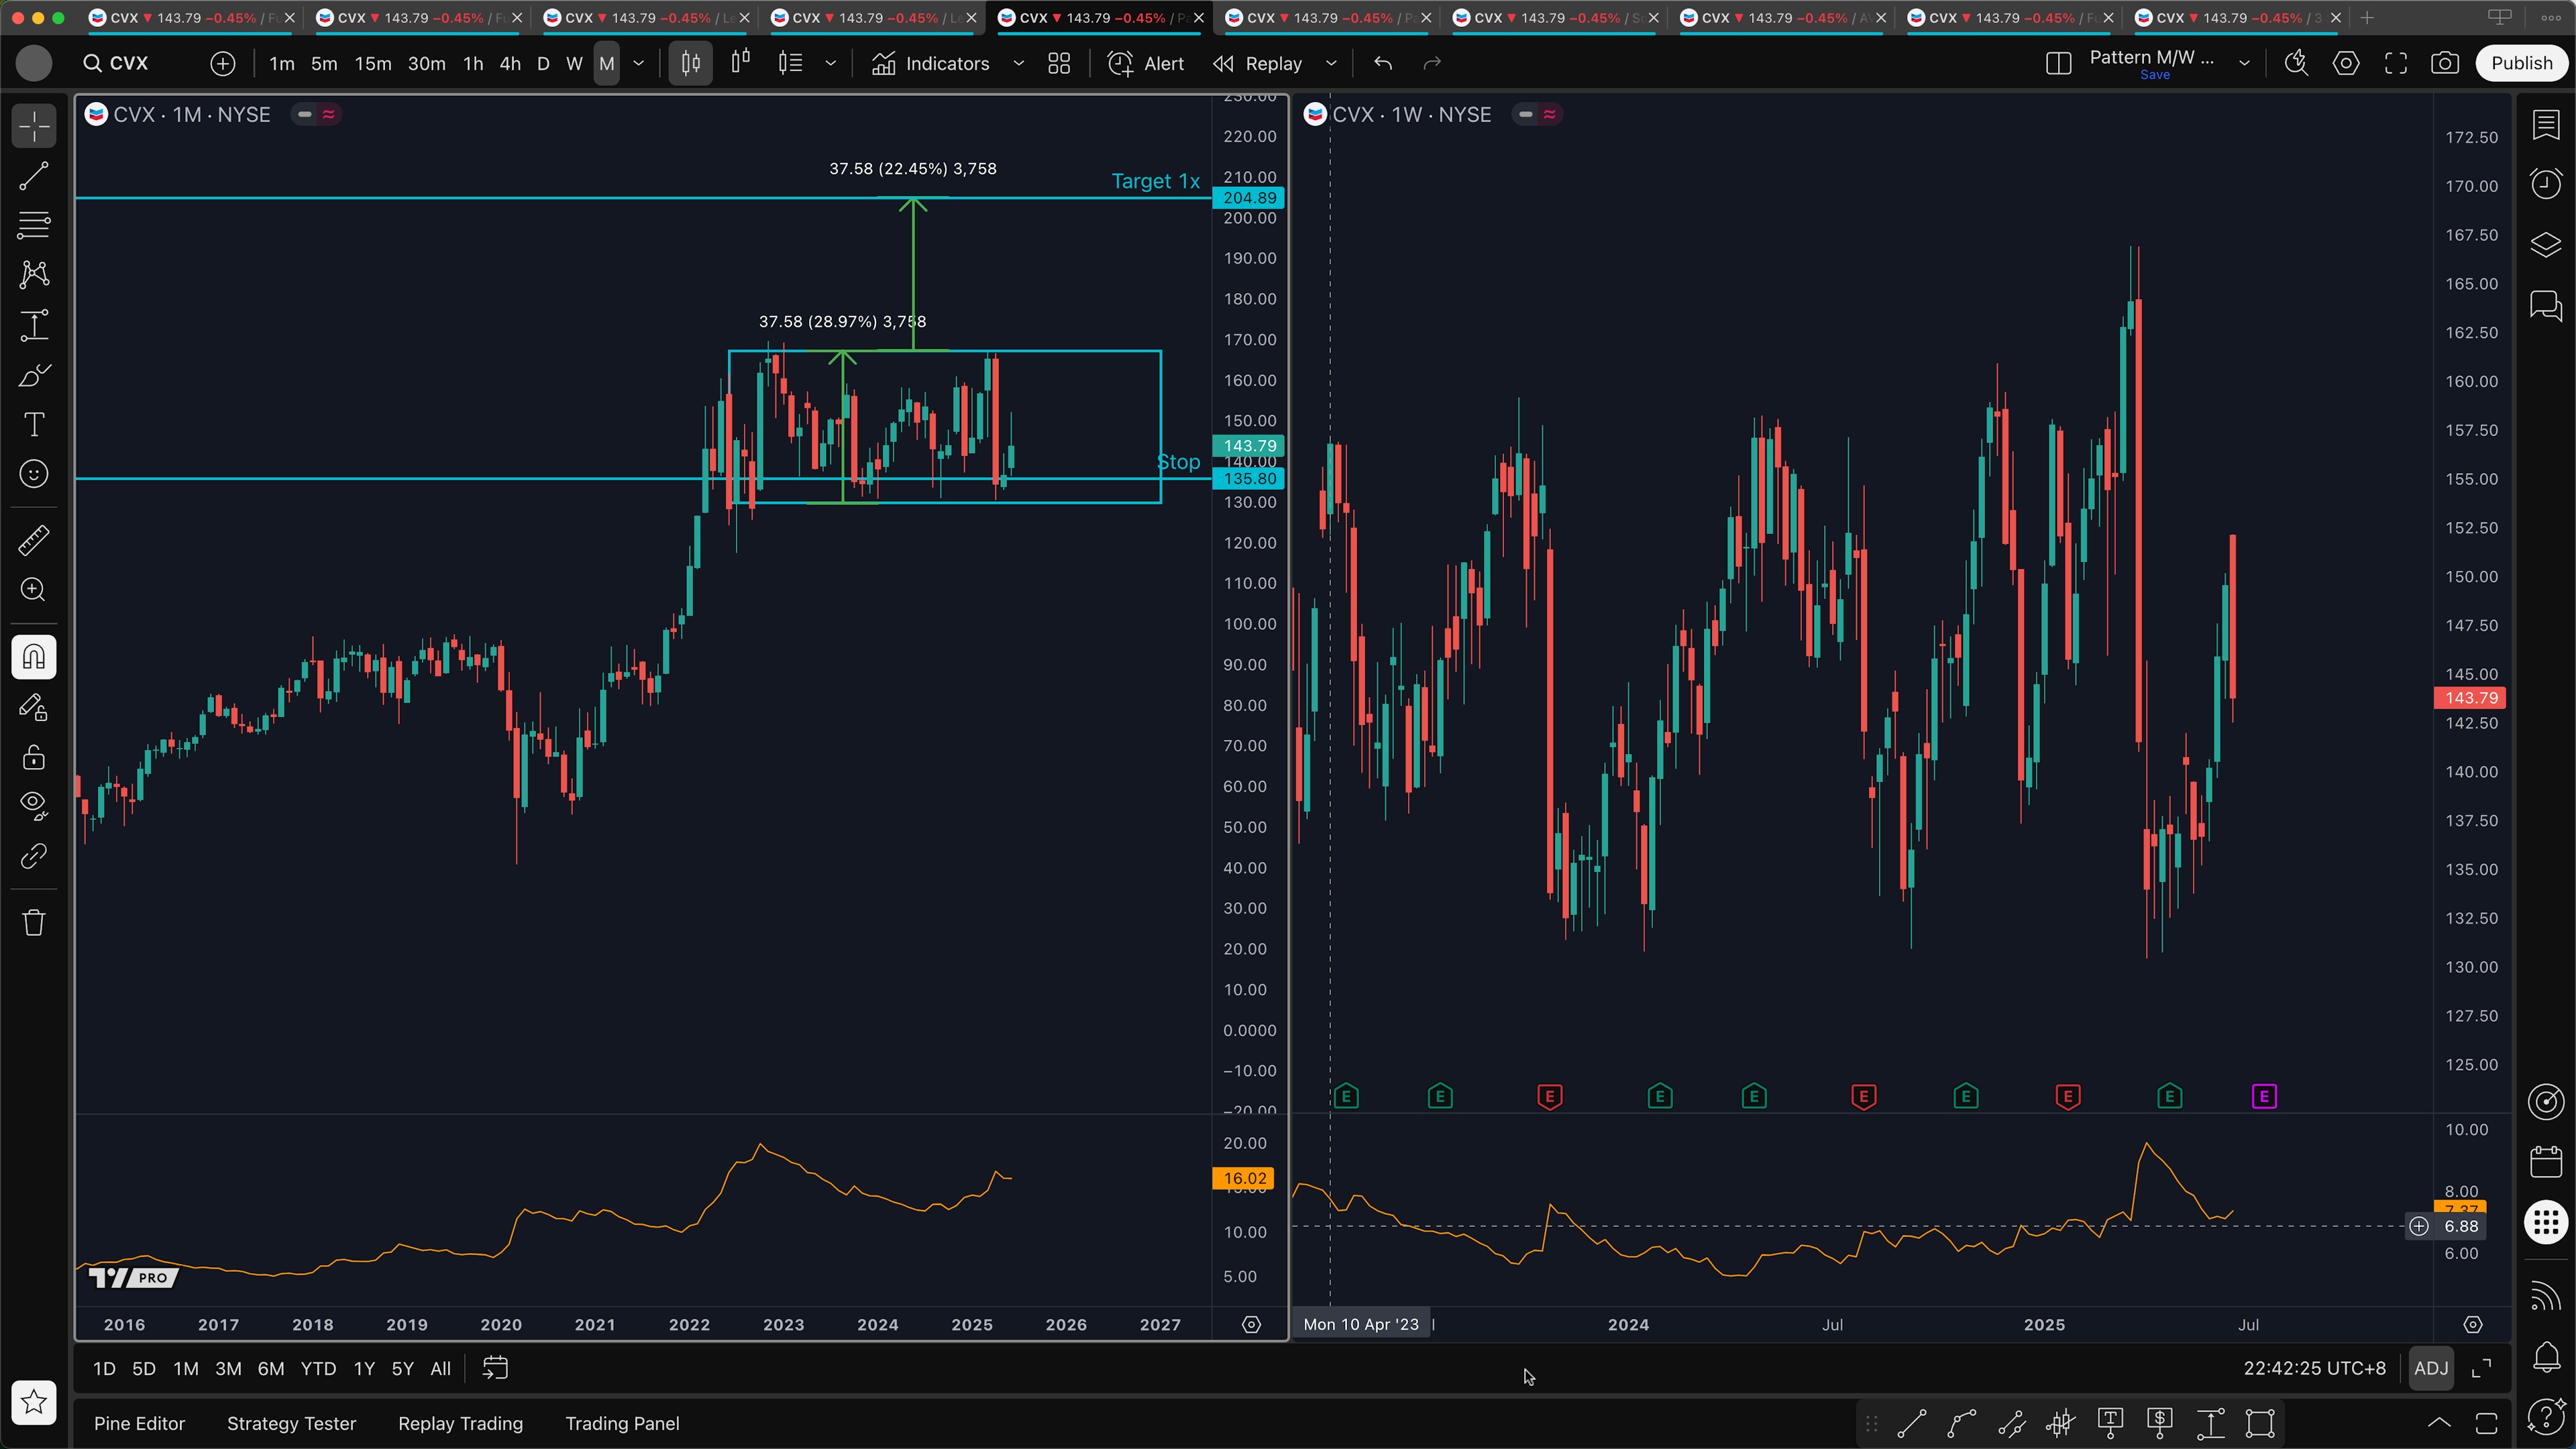
Task: Remove objects with trash icon
Action: click(34, 922)
